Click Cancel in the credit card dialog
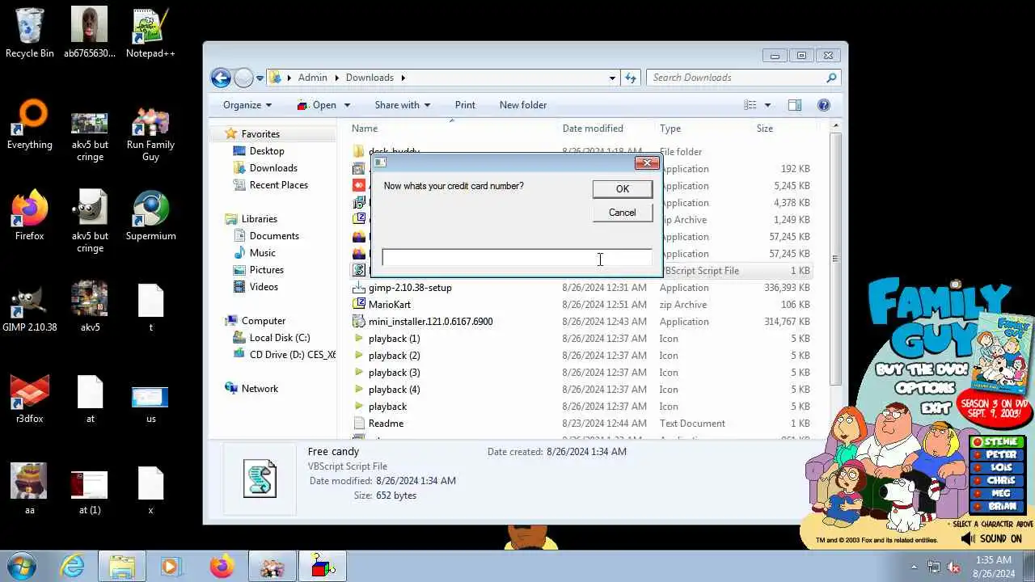This screenshot has height=582, width=1035. pyautogui.click(x=622, y=213)
